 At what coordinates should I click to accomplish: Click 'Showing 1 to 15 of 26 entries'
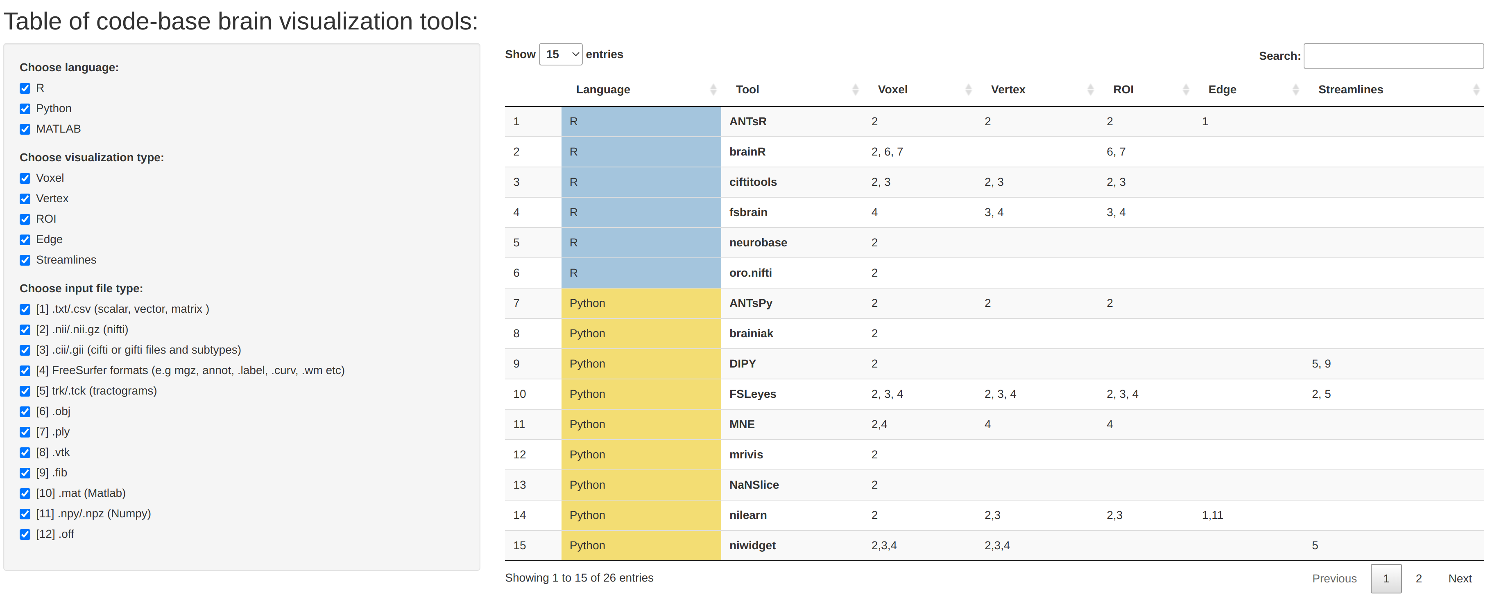pyautogui.click(x=579, y=578)
